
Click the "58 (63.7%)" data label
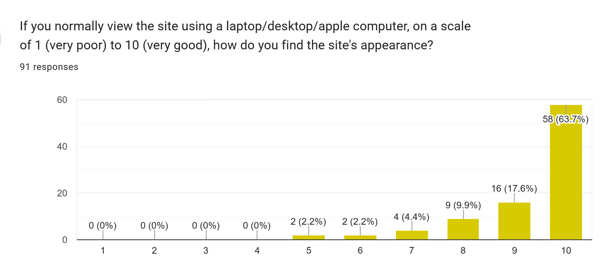[x=565, y=119]
